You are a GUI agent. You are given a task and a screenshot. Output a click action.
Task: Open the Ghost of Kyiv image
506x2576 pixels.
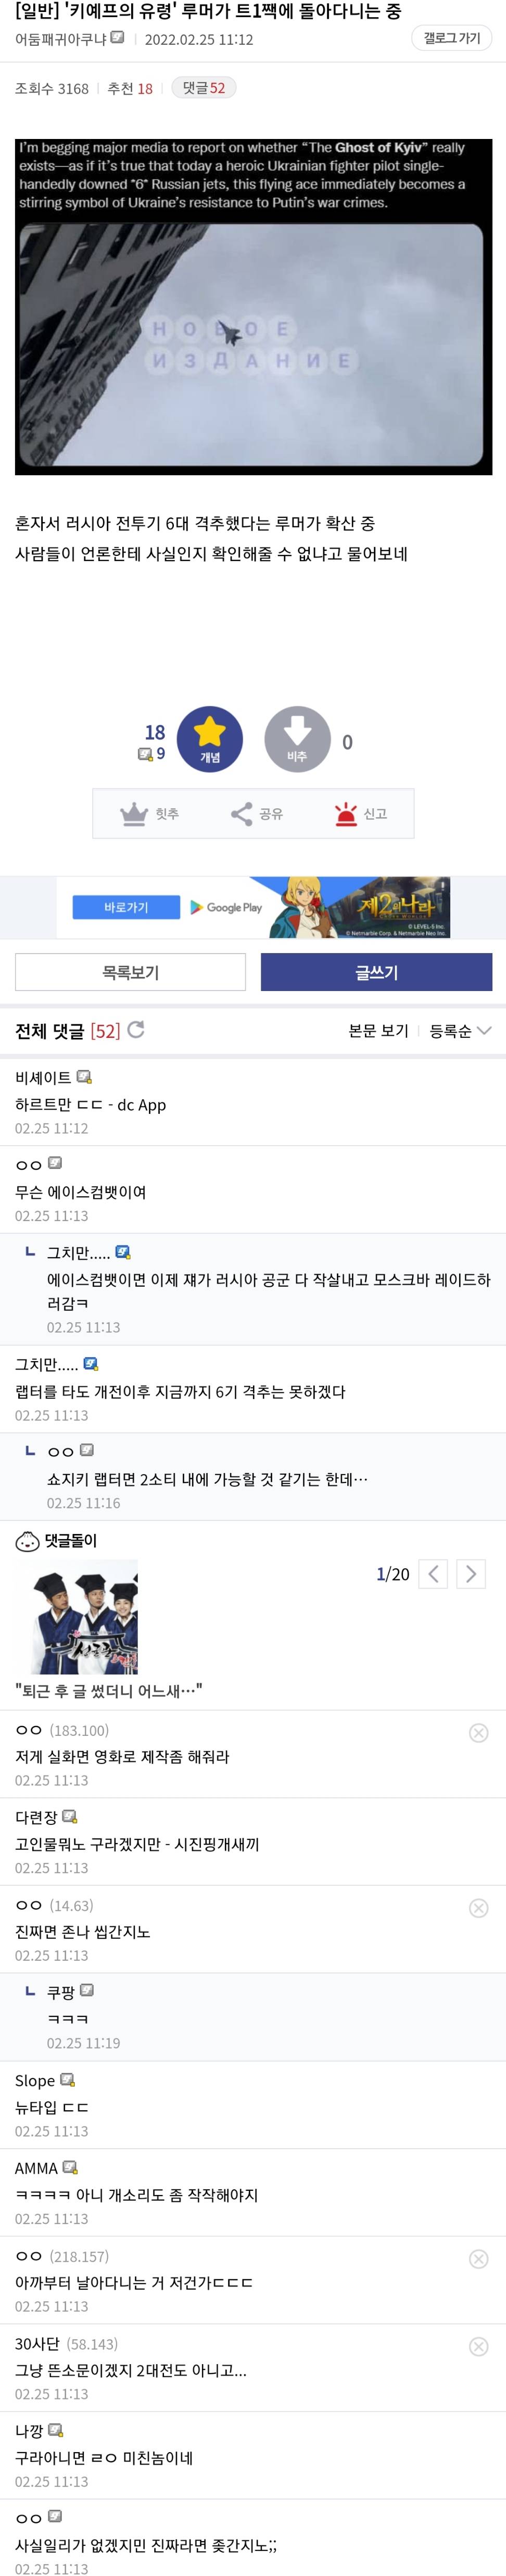253,306
